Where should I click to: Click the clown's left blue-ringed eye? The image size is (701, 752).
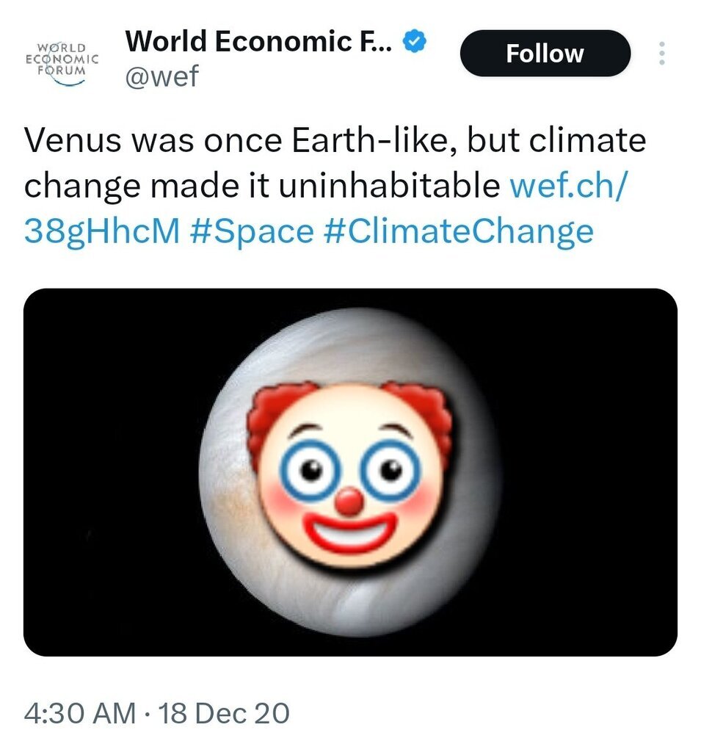coord(310,469)
